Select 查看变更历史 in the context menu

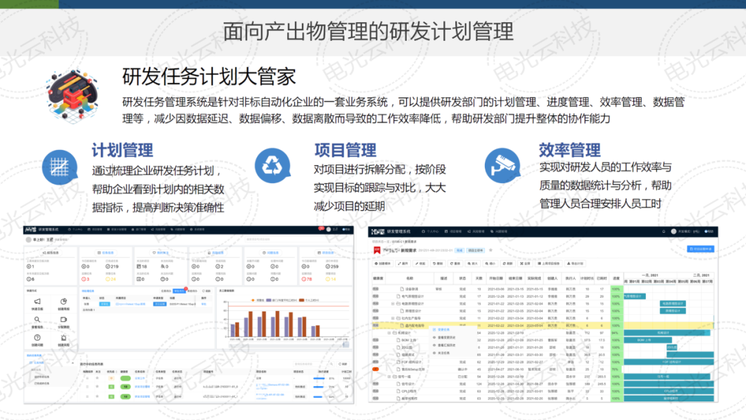[x=446, y=337]
